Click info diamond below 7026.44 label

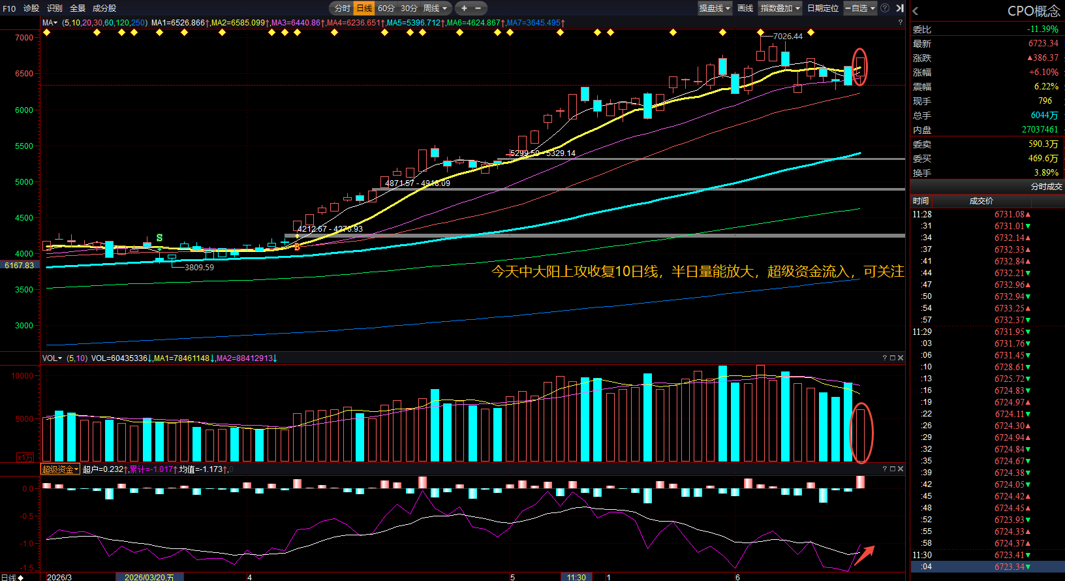click(761, 32)
